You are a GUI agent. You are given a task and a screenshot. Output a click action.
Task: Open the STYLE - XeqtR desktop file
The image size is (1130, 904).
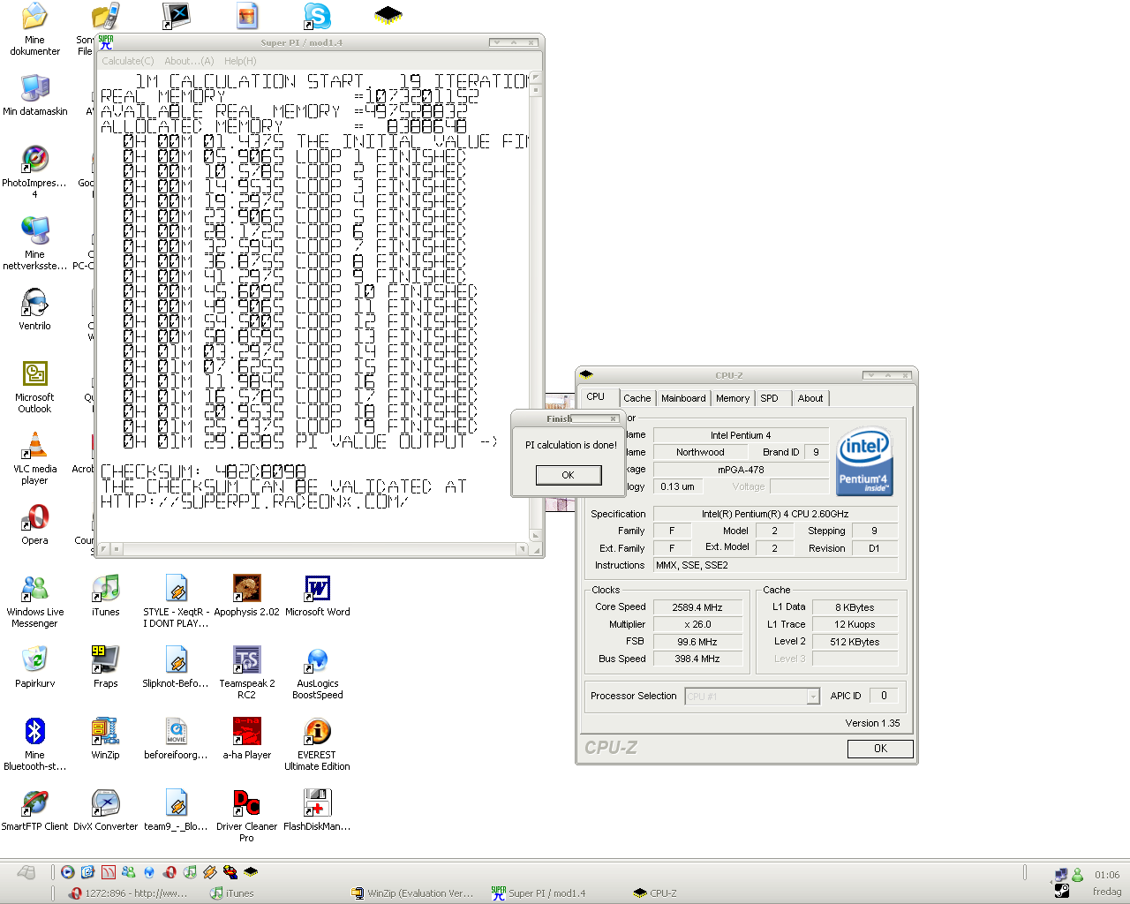click(x=176, y=600)
